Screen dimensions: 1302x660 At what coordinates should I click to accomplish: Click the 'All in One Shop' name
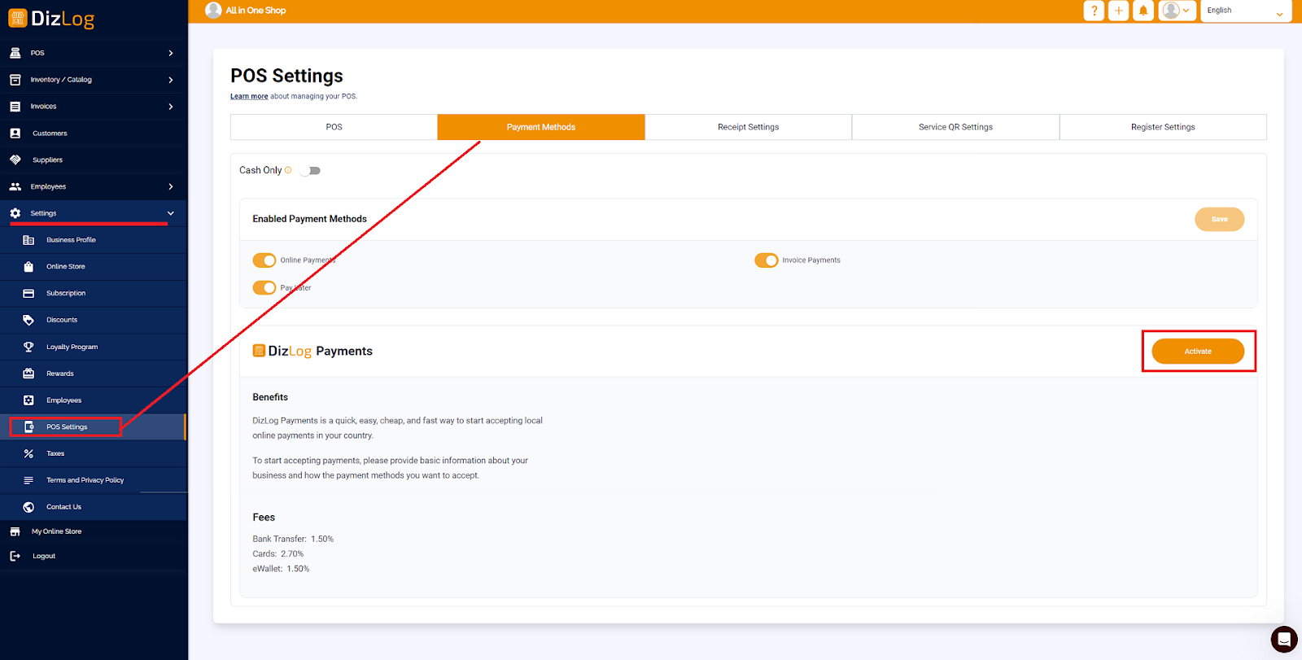pyautogui.click(x=256, y=11)
